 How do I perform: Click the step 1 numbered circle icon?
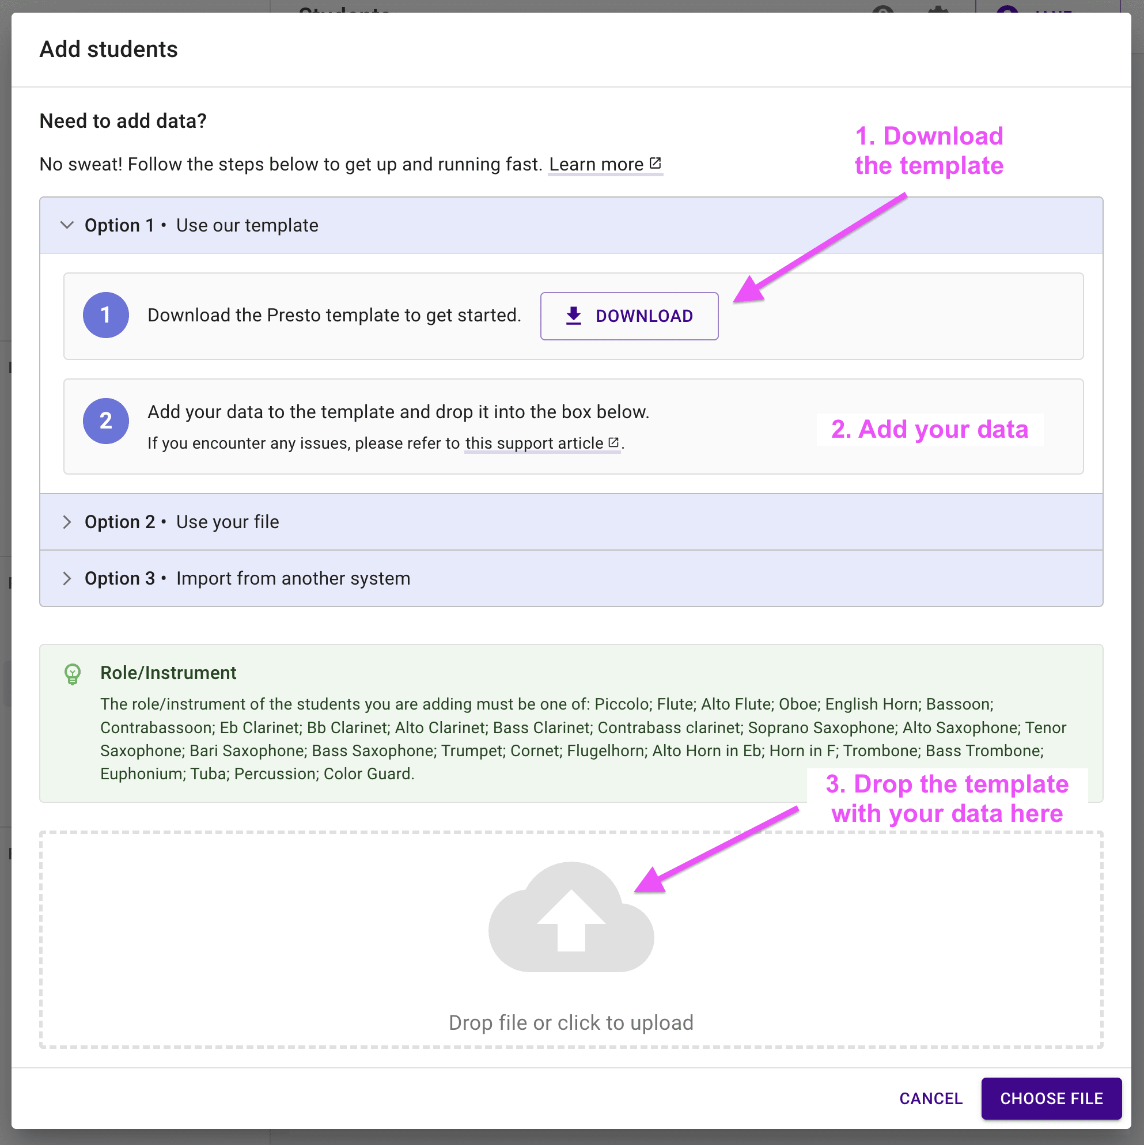click(105, 315)
